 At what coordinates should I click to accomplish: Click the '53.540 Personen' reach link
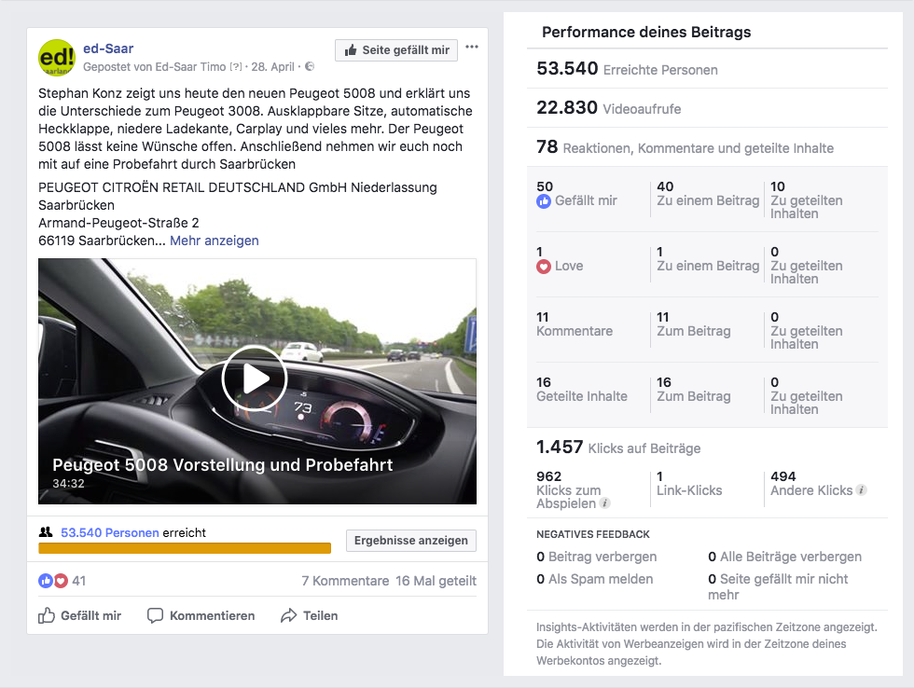tap(110, 532)
